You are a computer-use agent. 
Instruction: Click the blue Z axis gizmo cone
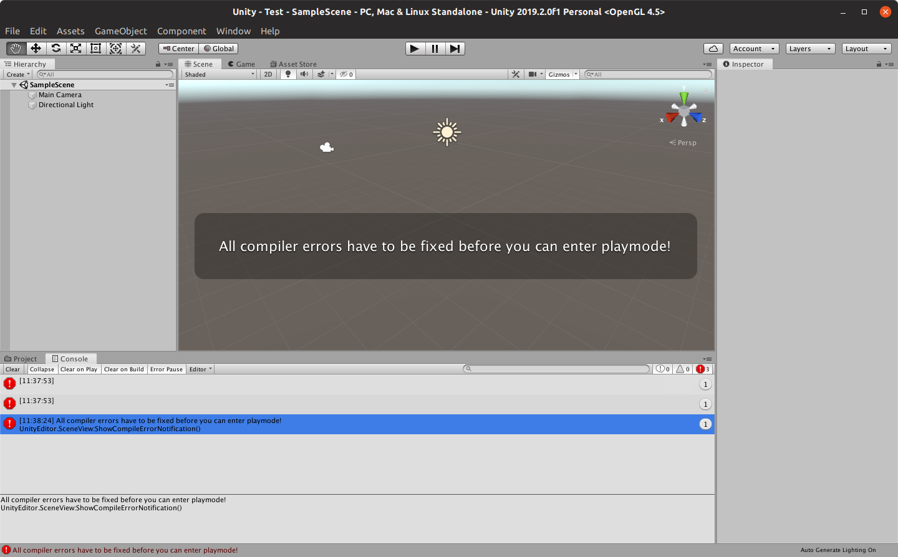pyautogui.click(x=696, y=117)
